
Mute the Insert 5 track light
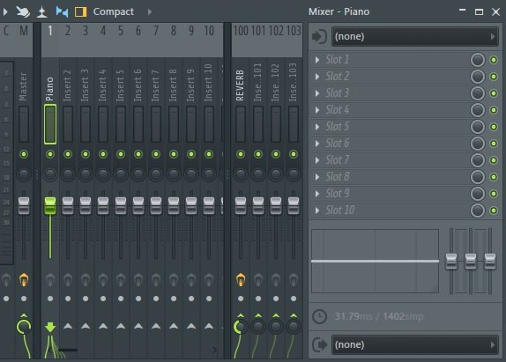121,154
